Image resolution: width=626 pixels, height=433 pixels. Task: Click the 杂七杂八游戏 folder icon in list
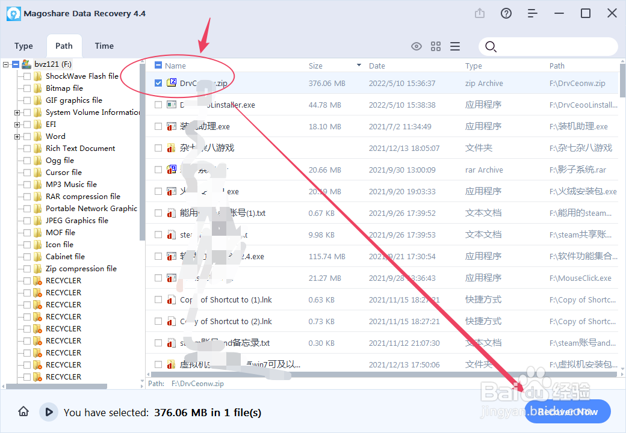click(172, 148)
